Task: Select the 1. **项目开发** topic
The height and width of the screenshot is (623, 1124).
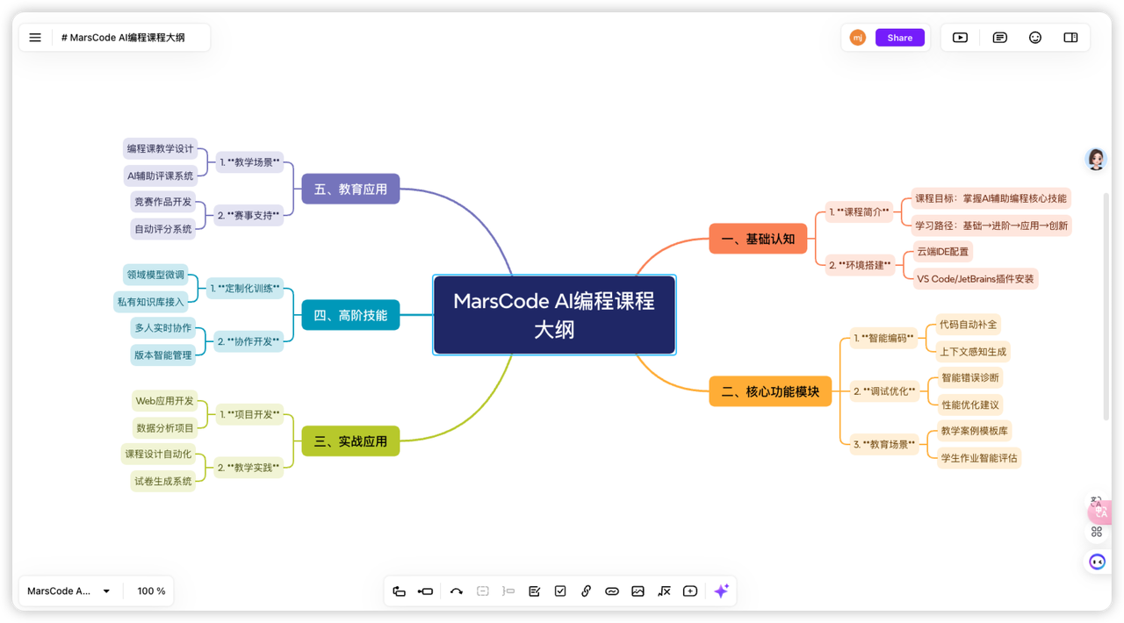Action: pyautogui.click(x=249, y=414)
